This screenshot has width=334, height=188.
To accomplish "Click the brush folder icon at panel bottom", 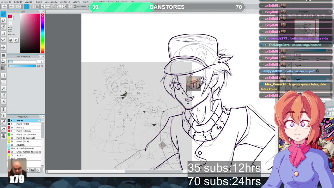I will point(32,170).
